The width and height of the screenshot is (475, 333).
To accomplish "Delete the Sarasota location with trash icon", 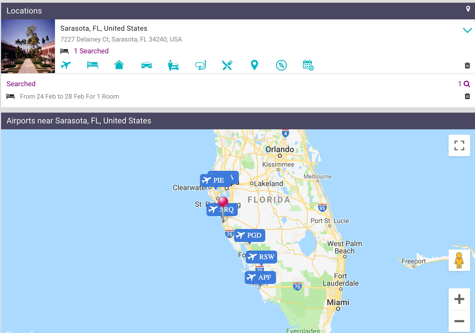I will click(x=467, y=65).
